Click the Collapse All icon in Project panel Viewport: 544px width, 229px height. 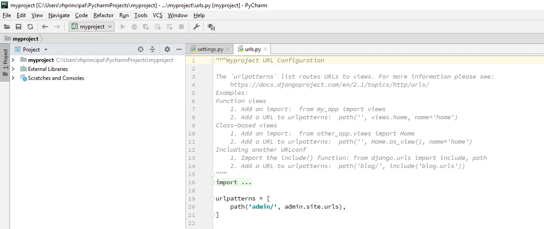(152, 49)
